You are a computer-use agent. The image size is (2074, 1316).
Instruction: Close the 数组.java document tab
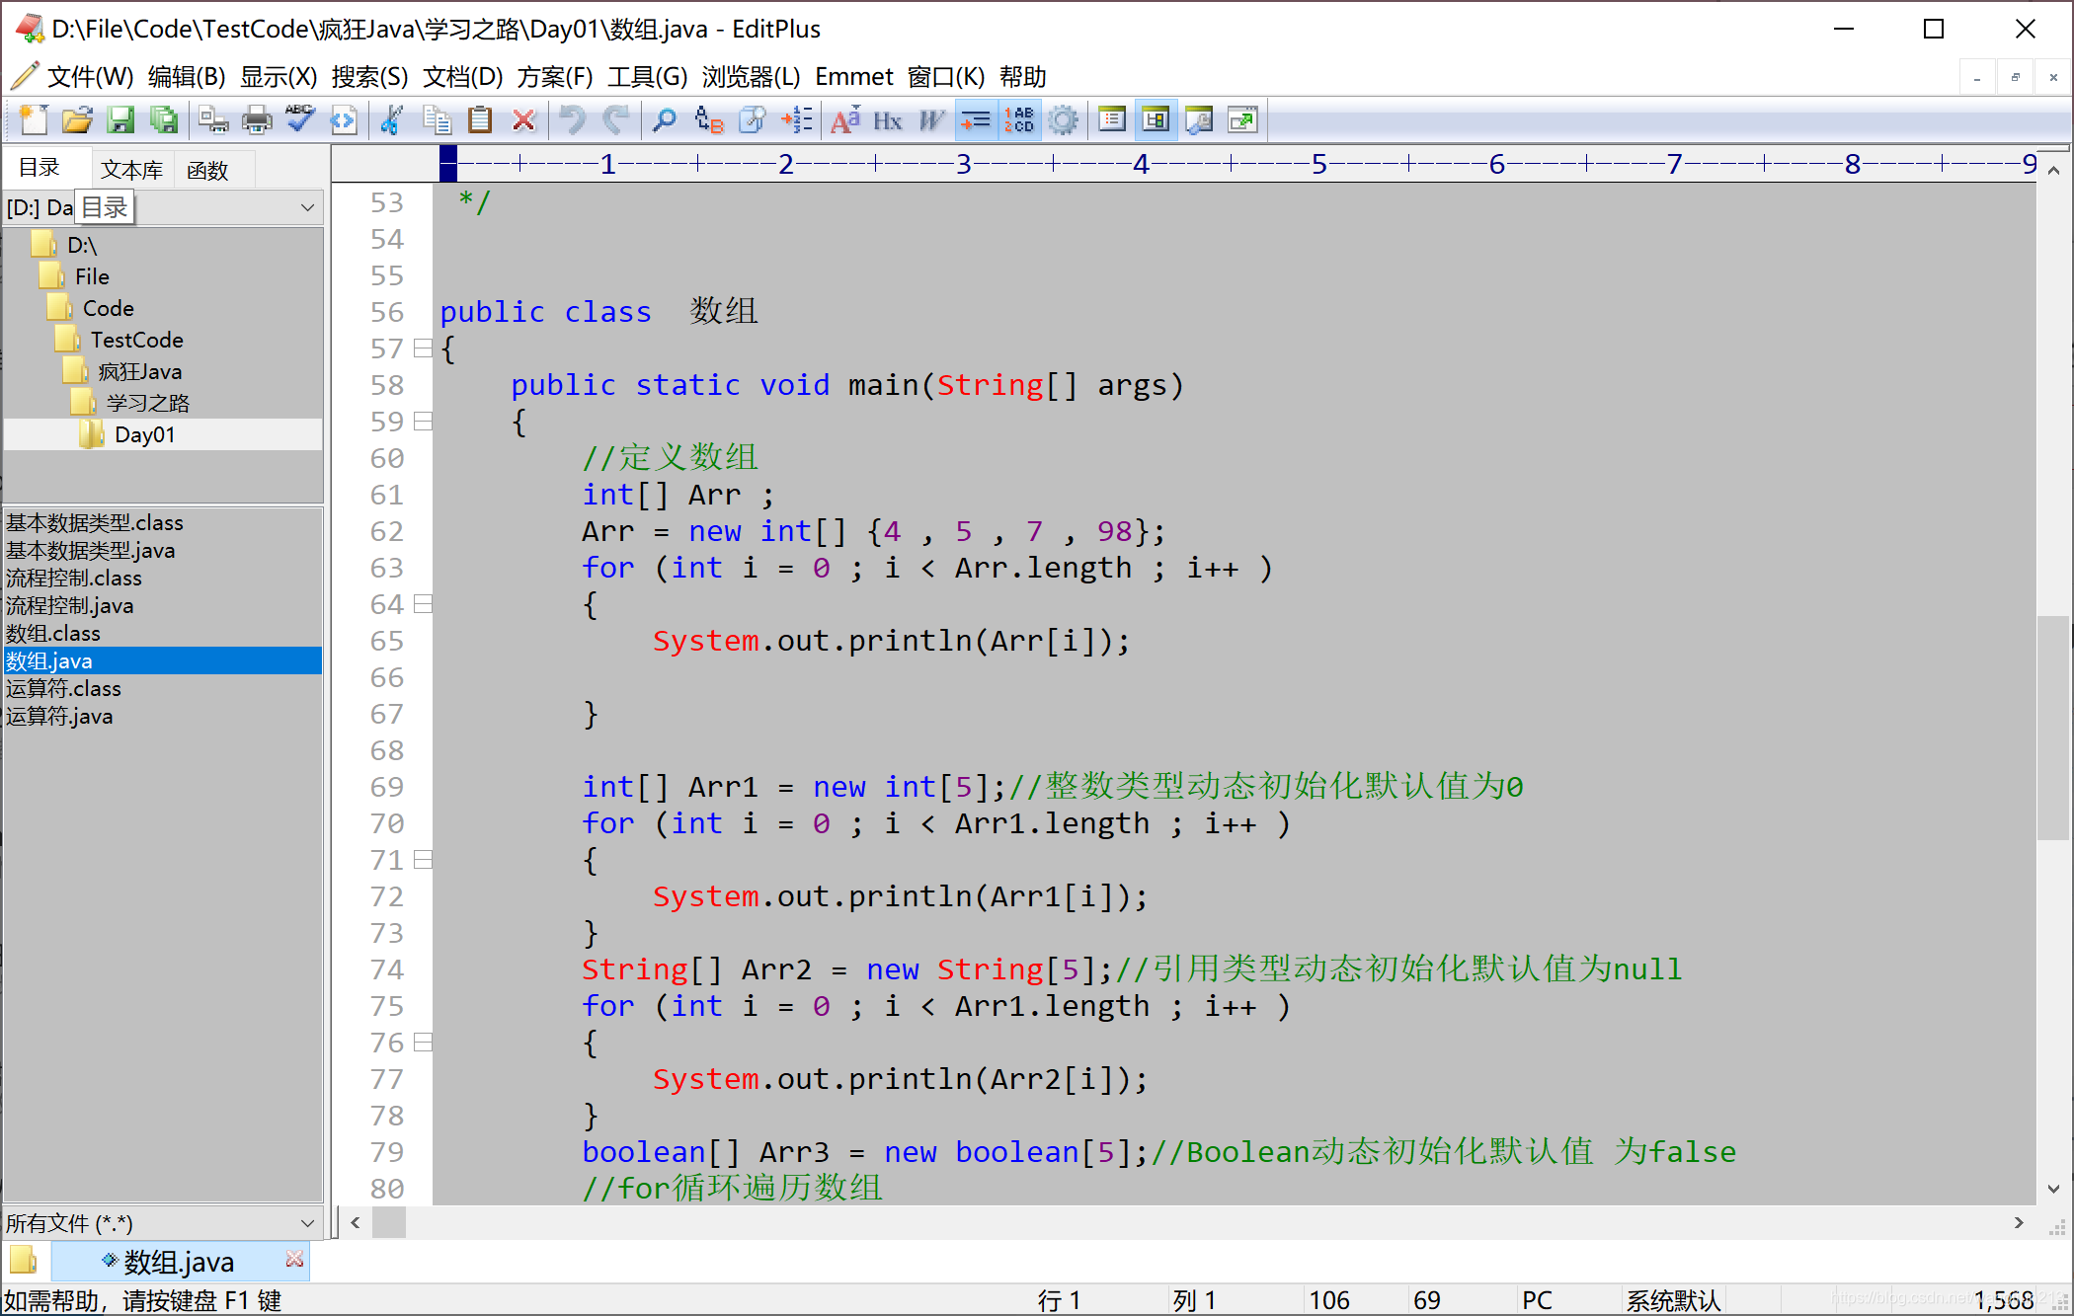293,1259
